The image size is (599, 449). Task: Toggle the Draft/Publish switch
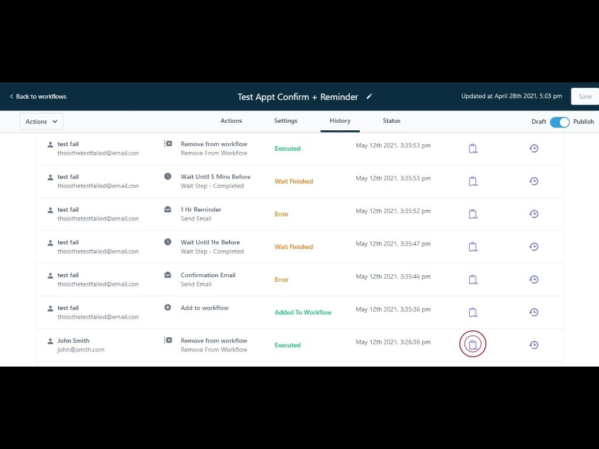560,122
